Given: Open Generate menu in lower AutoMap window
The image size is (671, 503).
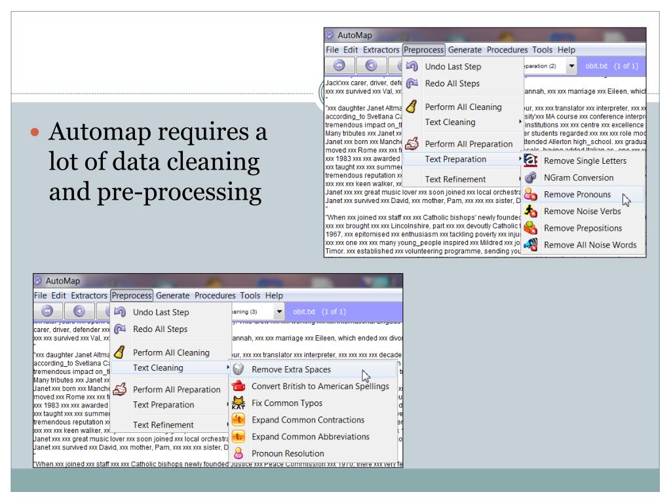Looking at the screenshot, I should click(x=172, y=295).
